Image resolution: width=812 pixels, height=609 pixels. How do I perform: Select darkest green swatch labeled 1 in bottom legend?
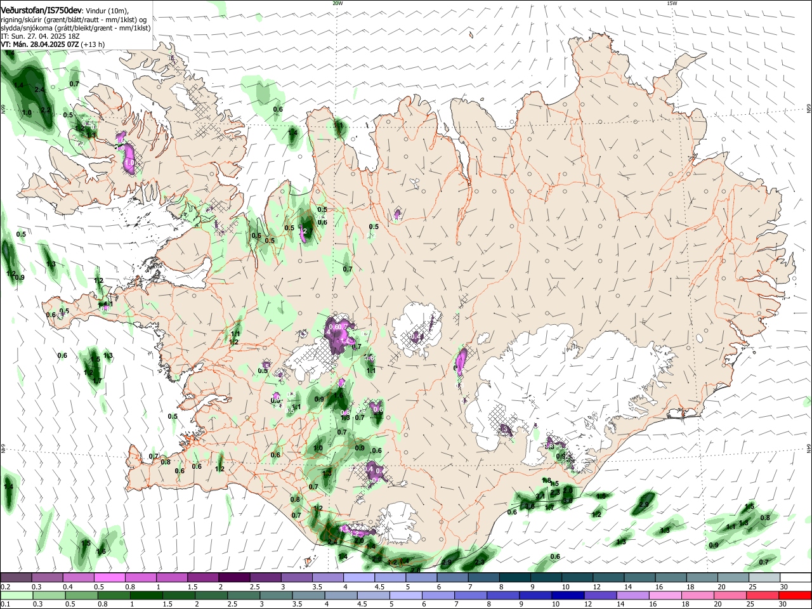tap(146, 595)
